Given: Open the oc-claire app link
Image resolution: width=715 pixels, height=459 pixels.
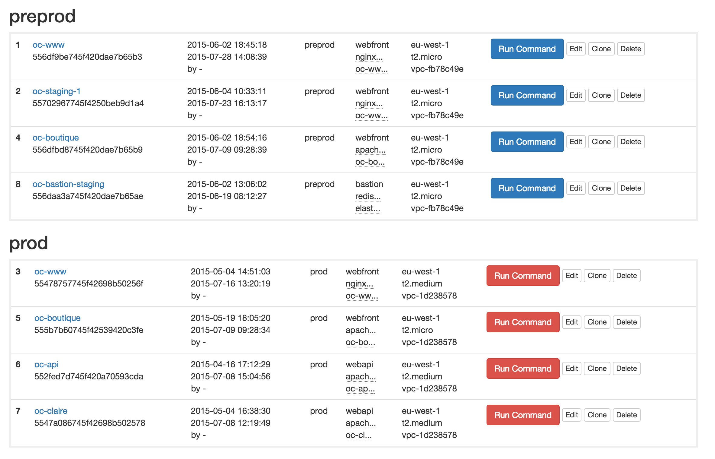Looking at the screenshot, I should (51, 411).
